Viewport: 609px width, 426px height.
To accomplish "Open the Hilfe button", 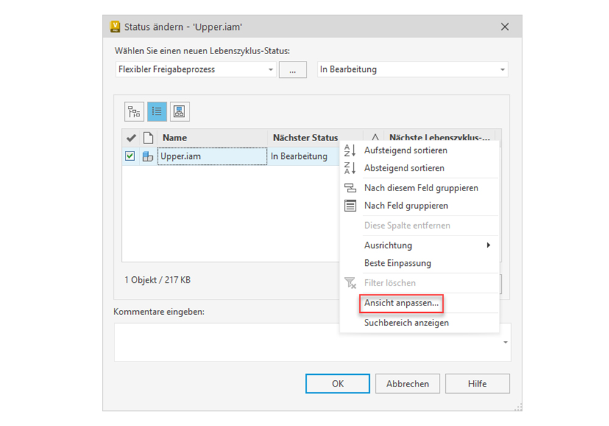I will pos(477,383).
